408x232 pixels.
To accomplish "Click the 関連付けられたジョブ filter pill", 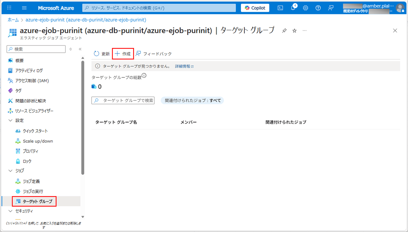I will pyautogui.click(x=192, y=101).
